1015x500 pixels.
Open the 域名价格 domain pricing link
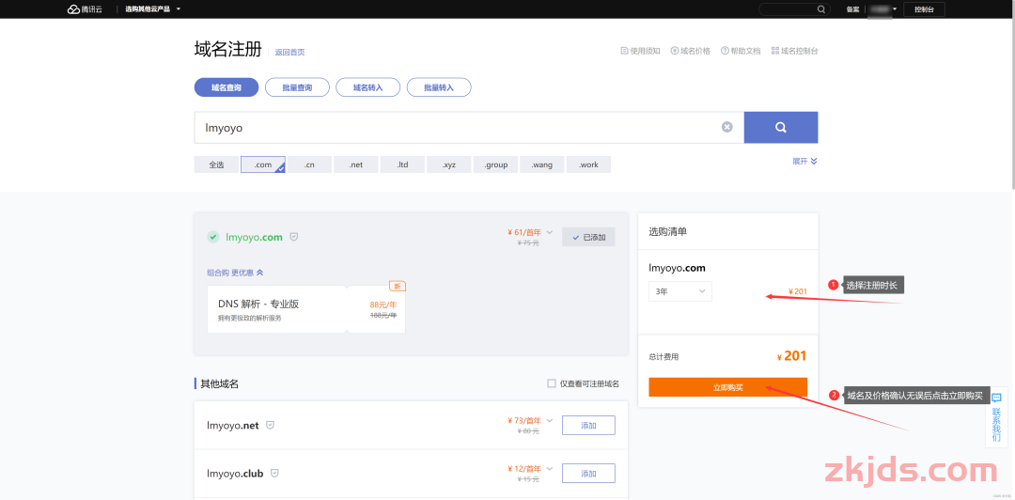click(690, 51)
